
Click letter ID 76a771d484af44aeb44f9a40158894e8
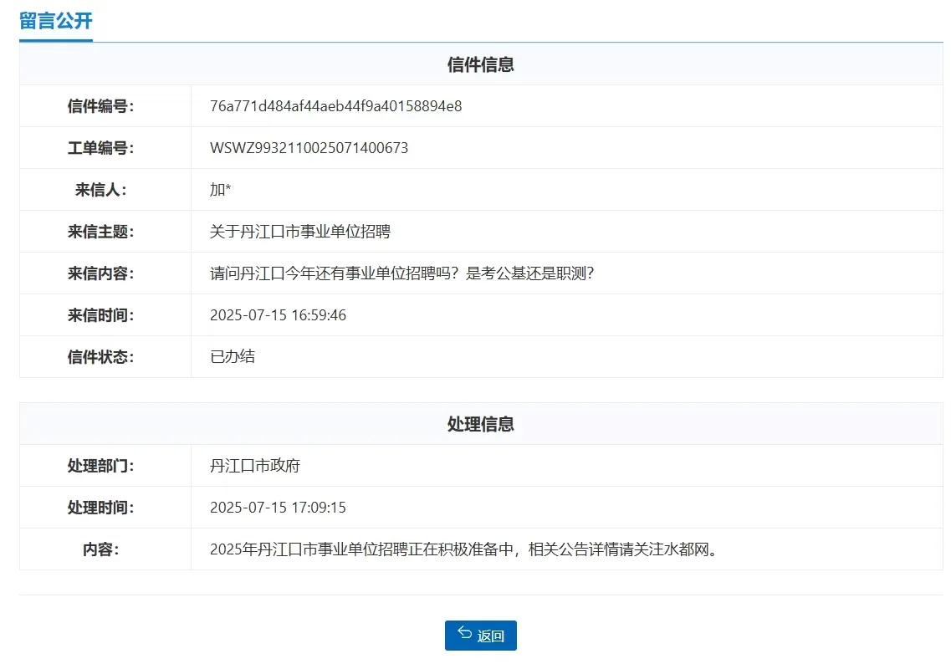coord(335,106)
